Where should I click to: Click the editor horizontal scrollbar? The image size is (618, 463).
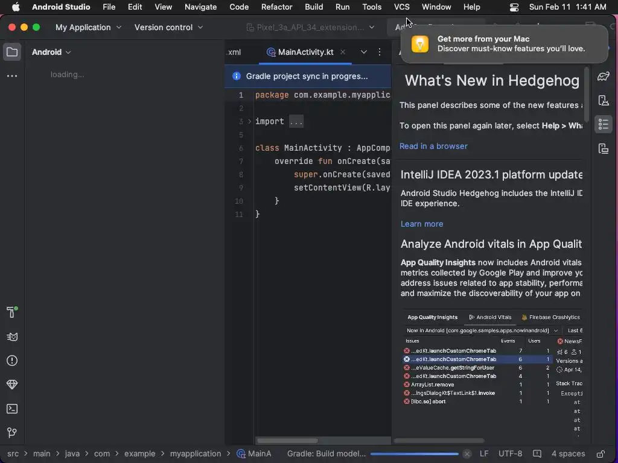pos(287,441)
